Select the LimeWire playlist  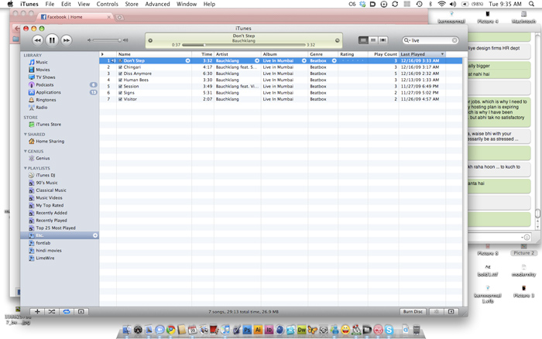tap(45, 259)
